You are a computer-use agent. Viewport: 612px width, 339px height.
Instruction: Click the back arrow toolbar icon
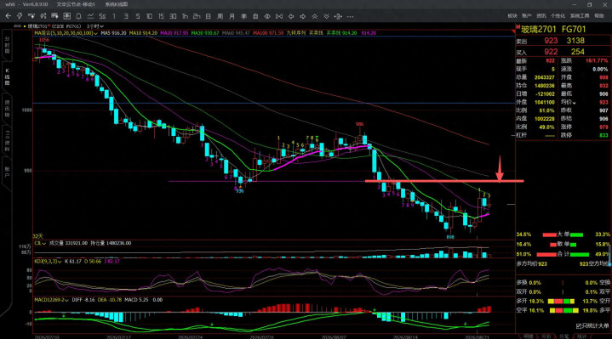9,16
